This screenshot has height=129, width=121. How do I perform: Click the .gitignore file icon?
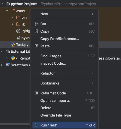point(18,31)
